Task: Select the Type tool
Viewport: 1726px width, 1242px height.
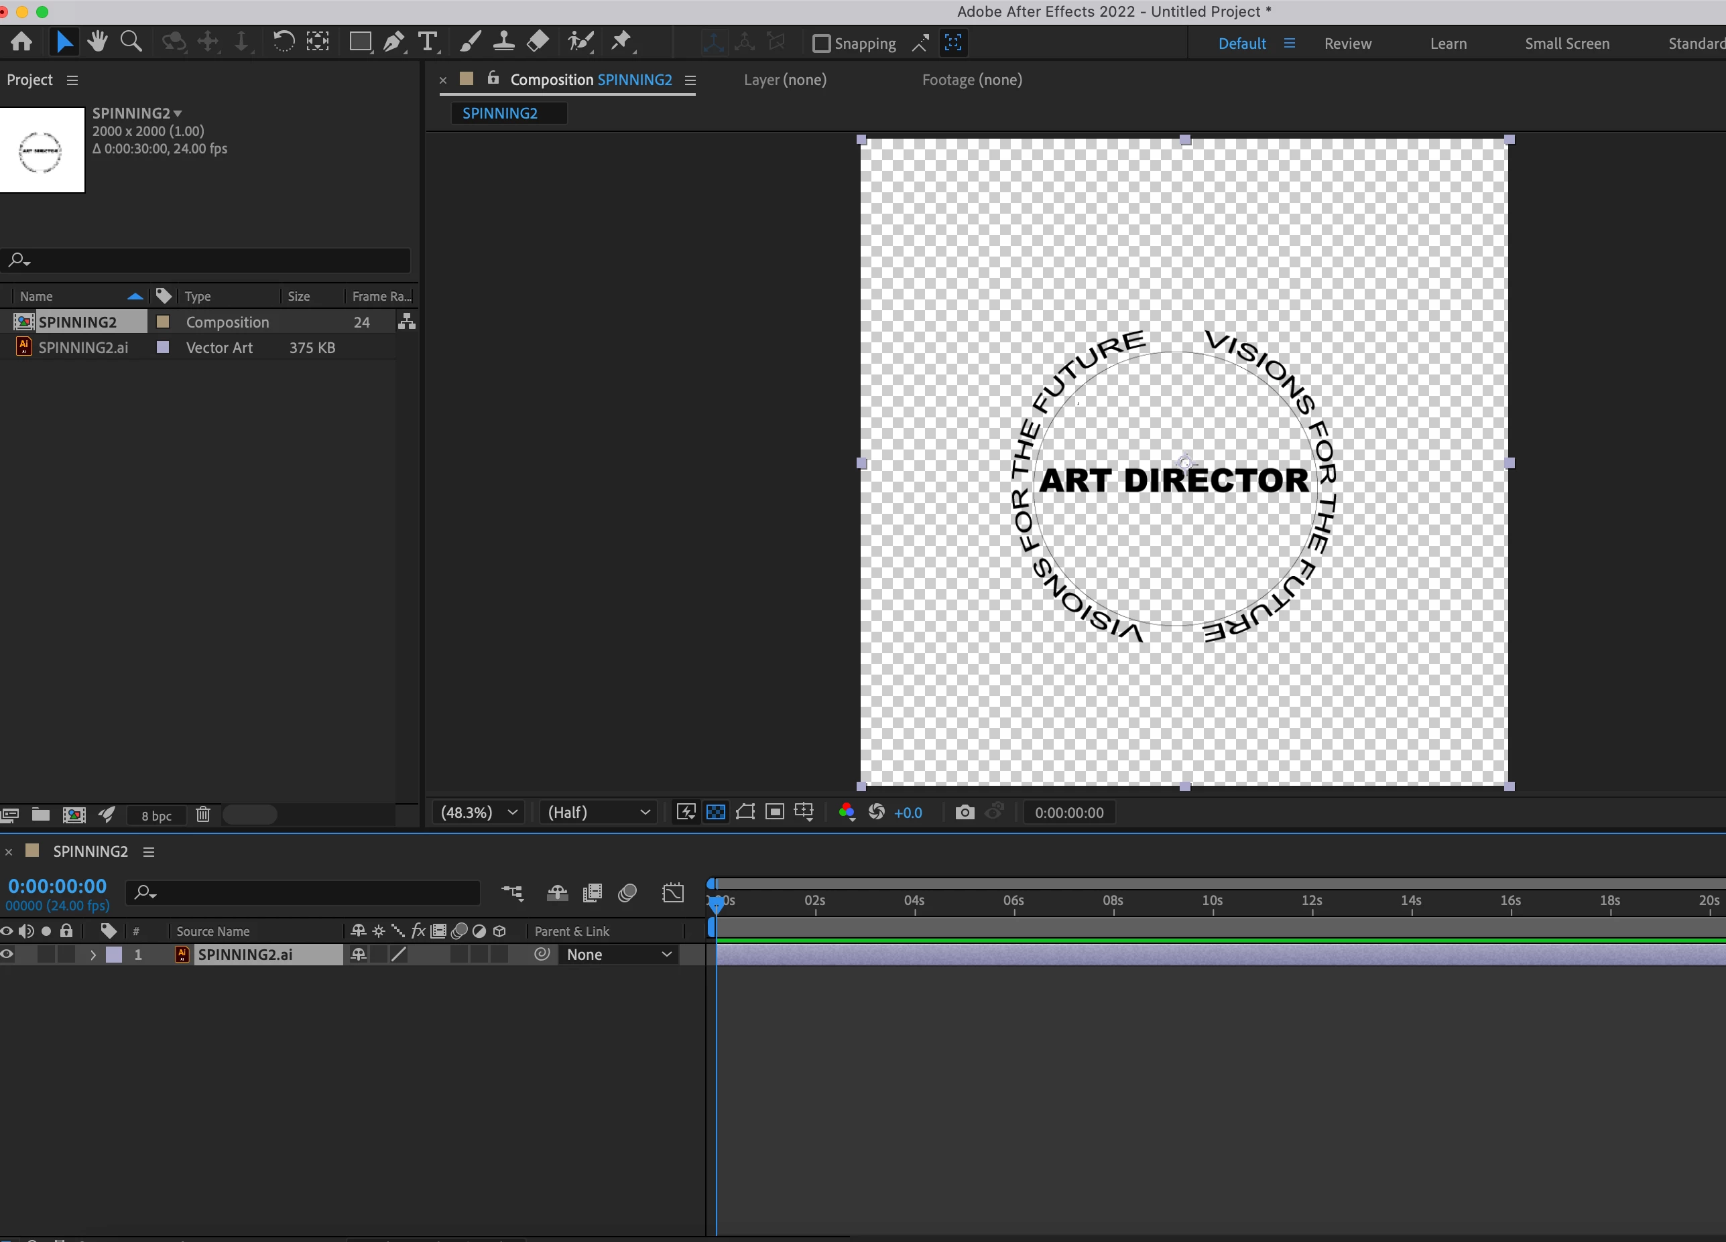Action: click(428, 42)
